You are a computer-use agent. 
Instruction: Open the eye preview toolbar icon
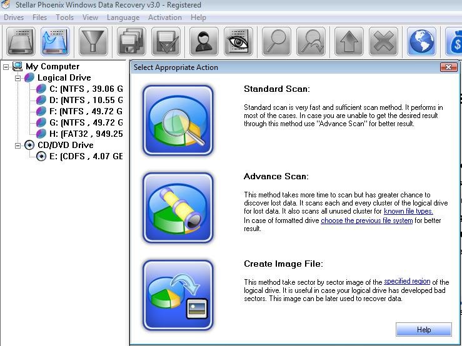tap(238, 41)
